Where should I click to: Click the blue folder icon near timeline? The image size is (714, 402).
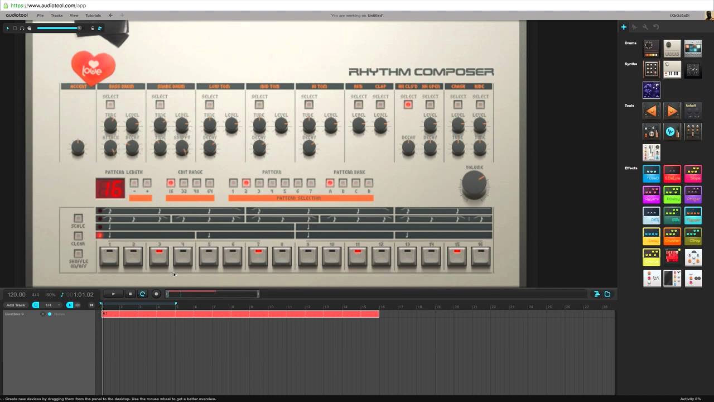click(x=607, y=294)
